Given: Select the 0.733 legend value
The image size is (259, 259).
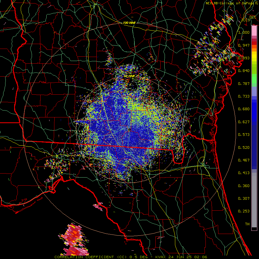Looking at the screenshot, I should click(244, 96).
